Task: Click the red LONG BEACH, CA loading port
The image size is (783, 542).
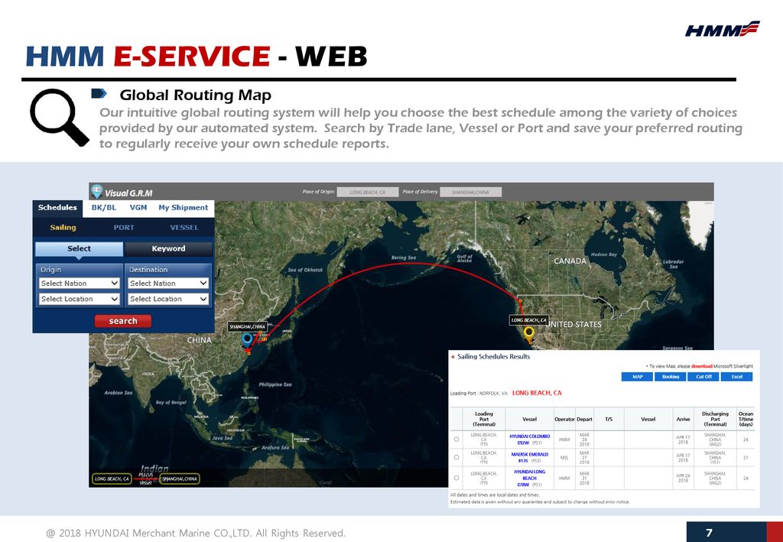Action: 537,393
